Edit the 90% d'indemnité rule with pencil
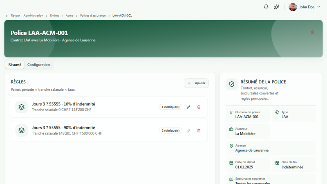The height and width of the screenshot is (184, 327). coord(188,130)
